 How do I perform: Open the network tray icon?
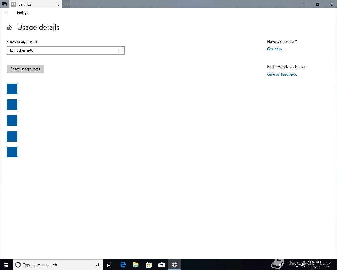[x=296, y=265]
